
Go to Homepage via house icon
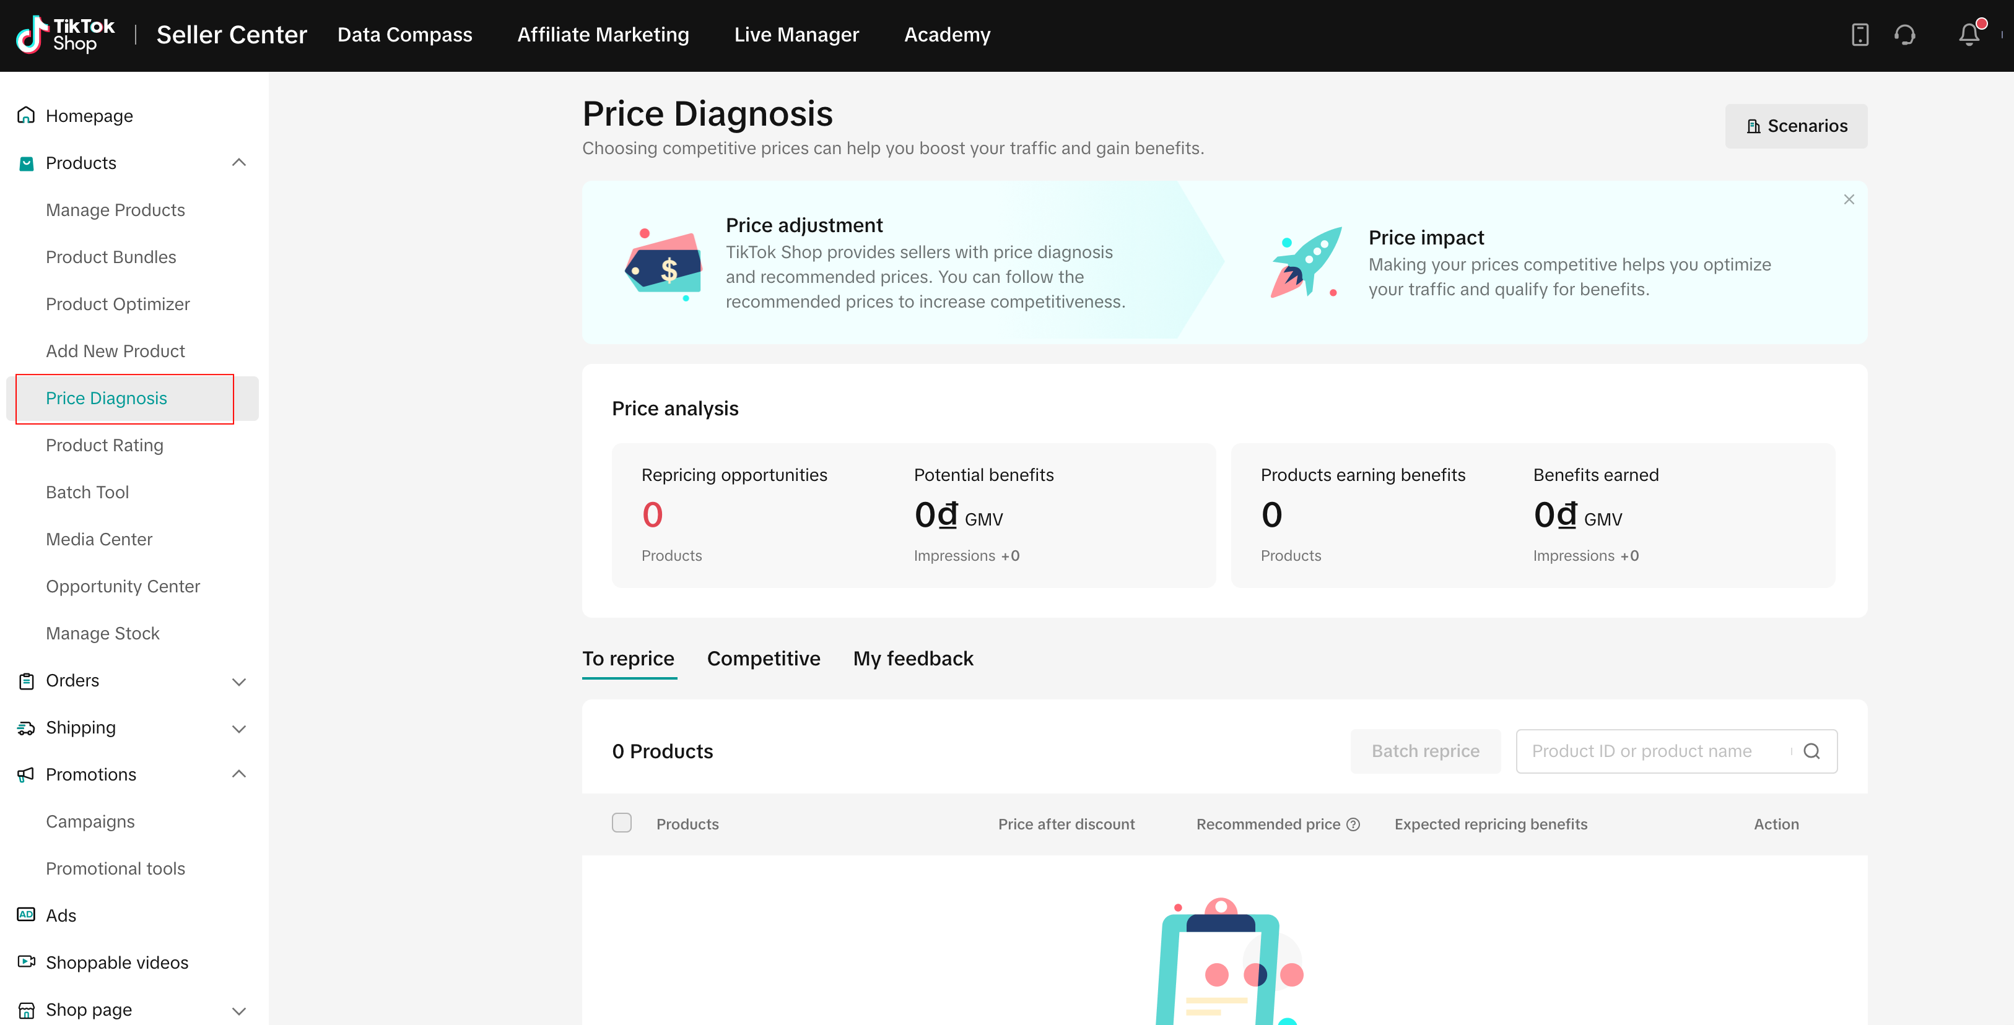26,116
